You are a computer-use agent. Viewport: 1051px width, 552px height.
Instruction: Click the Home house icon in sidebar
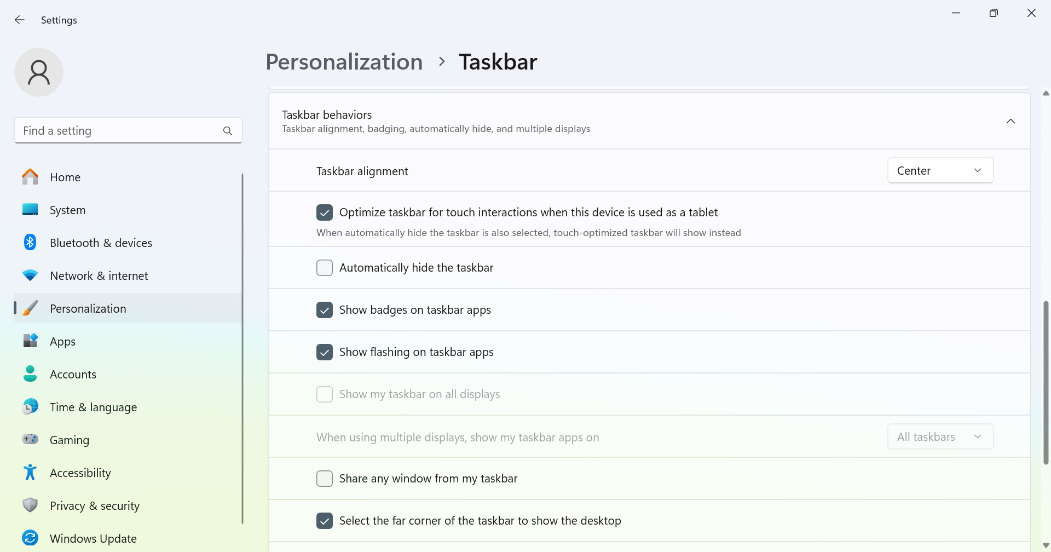30,177
